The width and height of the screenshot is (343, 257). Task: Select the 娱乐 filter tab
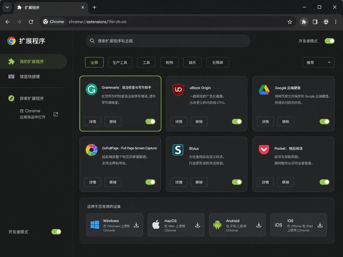coord(192,63)
